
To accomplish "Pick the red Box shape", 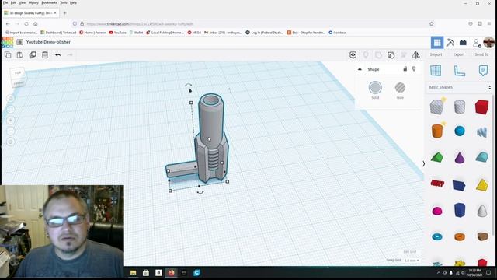I will (x=481, y=107).
